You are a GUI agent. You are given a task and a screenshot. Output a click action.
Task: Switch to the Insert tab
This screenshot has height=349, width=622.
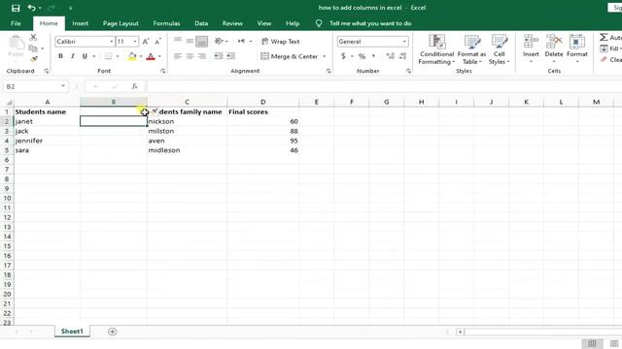coord(80,23)
